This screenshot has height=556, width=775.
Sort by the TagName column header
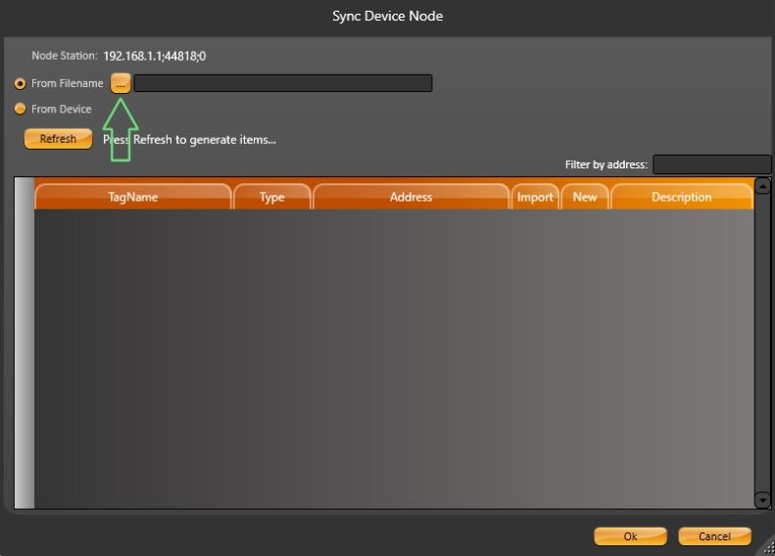pyautogui.click(x=133, y=197)
